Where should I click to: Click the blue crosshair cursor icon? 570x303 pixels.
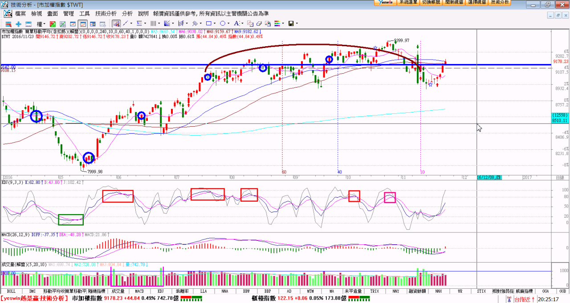point(18,24)
